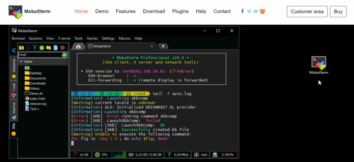Image resolution: width=354 pixels, height=162 pixels.
Task: Open the website Help link
Action: 201,11
